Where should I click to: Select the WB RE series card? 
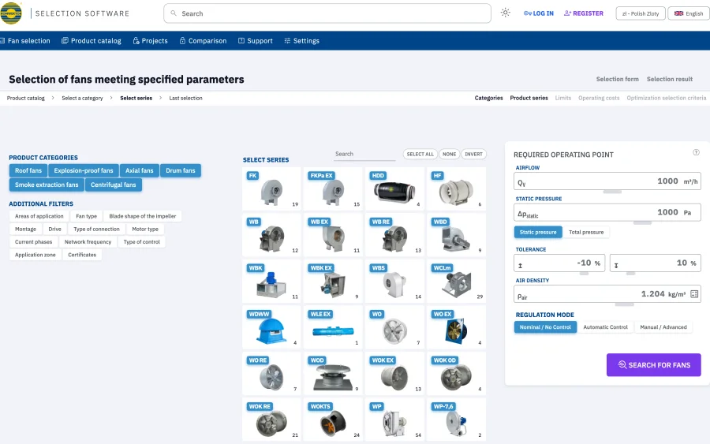394,235
